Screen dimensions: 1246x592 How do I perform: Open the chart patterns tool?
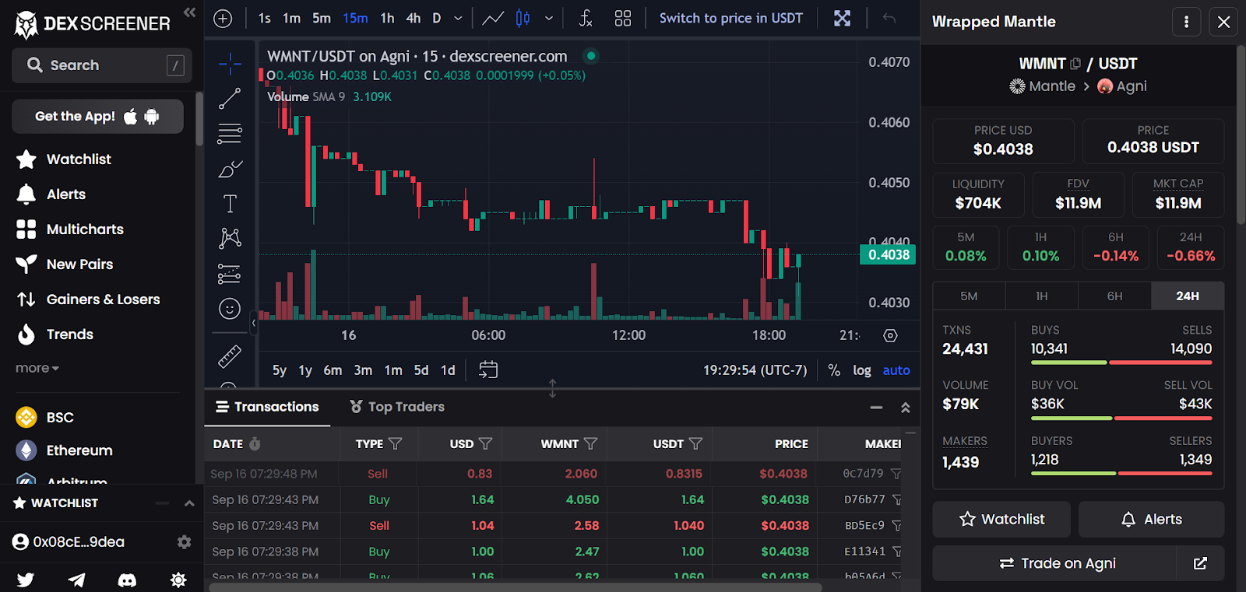pos(230,238)
